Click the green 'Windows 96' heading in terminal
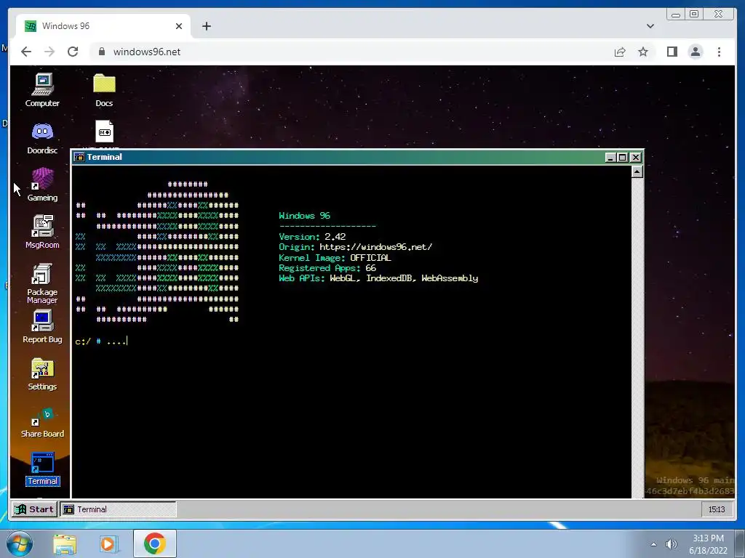The image size is (745, 558). pos(304,215)
